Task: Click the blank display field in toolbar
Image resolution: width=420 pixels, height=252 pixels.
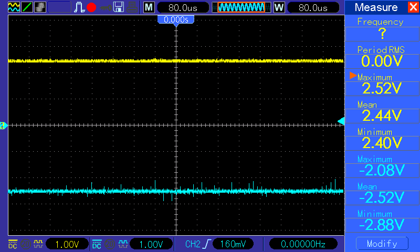Action: click(59, 7)
